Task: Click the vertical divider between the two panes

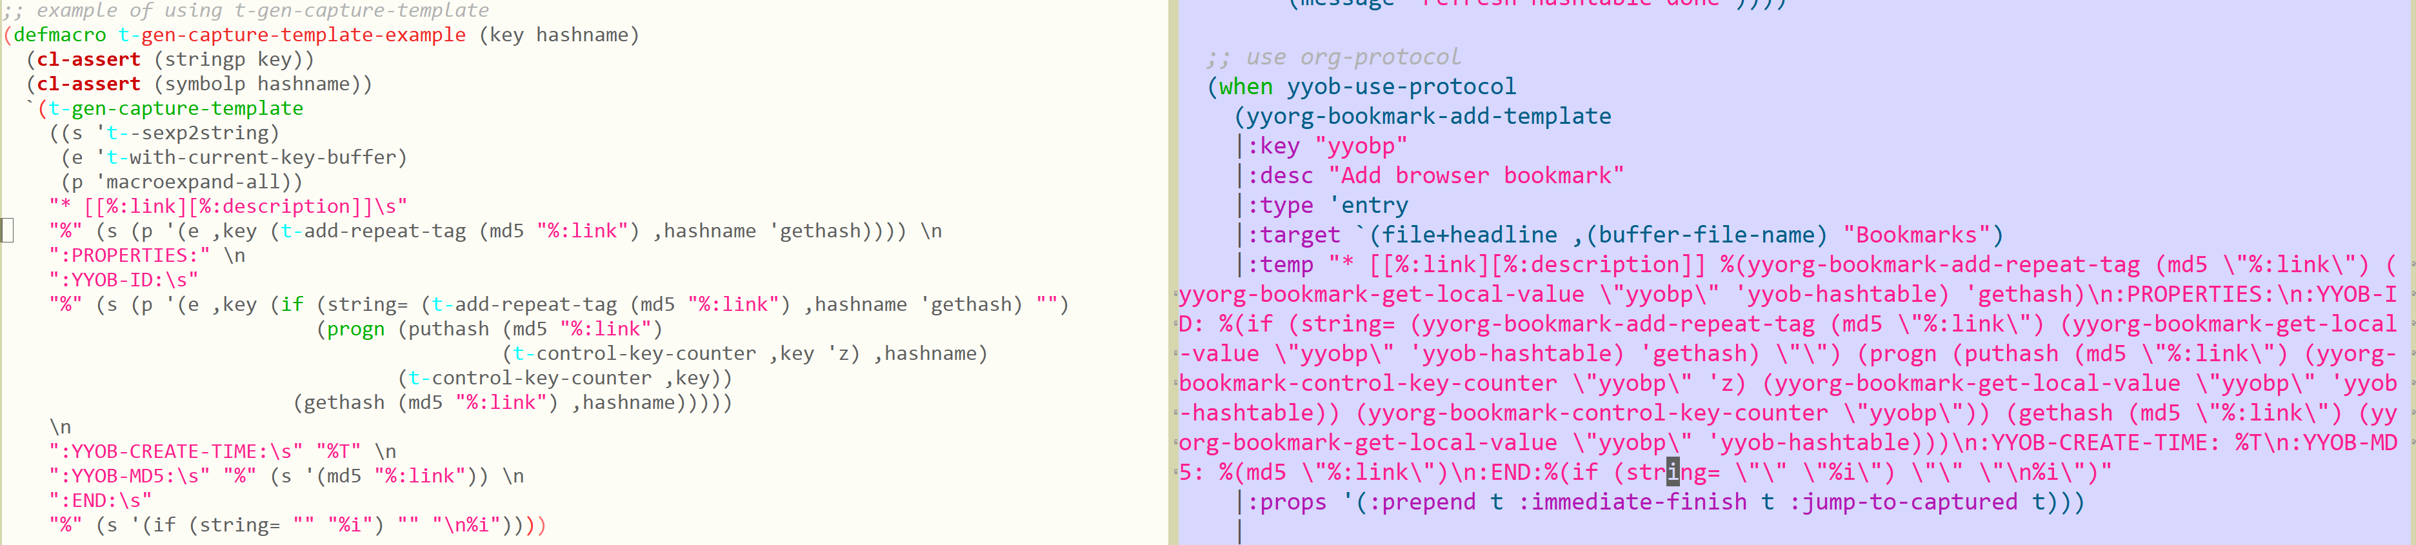Action: (x=1172, y=272)
